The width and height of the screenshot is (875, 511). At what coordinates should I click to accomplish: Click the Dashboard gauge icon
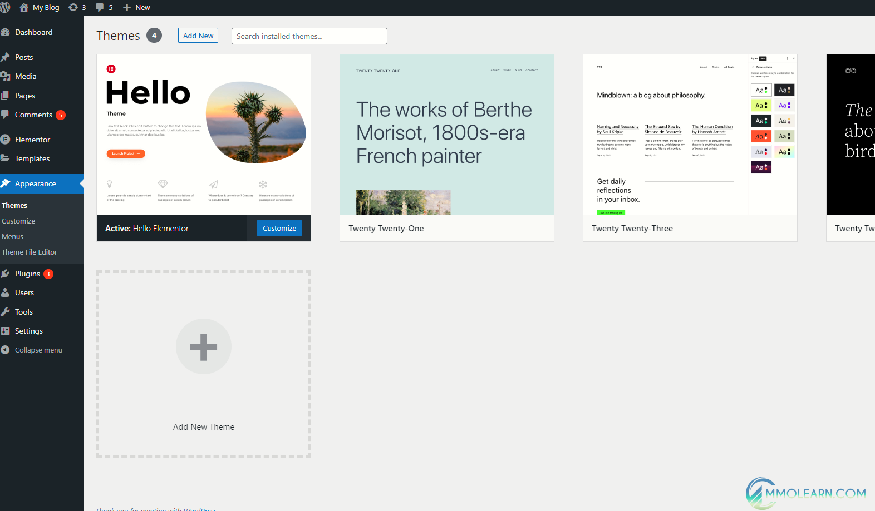[5, 32]
